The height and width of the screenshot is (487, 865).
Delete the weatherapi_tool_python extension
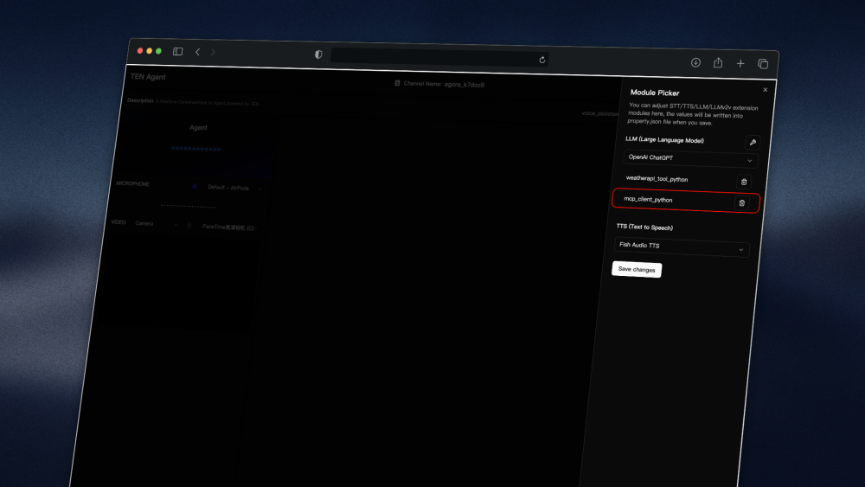744,182
